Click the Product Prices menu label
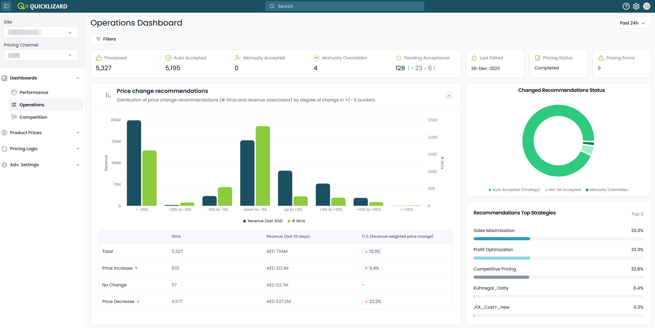655x328 pixels. click(26, 133)
